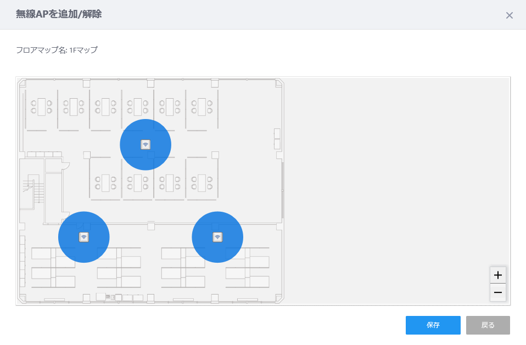Click the door arc beside the stairwell room
Viewport: 526px width, 345px height.
[66, 165]
